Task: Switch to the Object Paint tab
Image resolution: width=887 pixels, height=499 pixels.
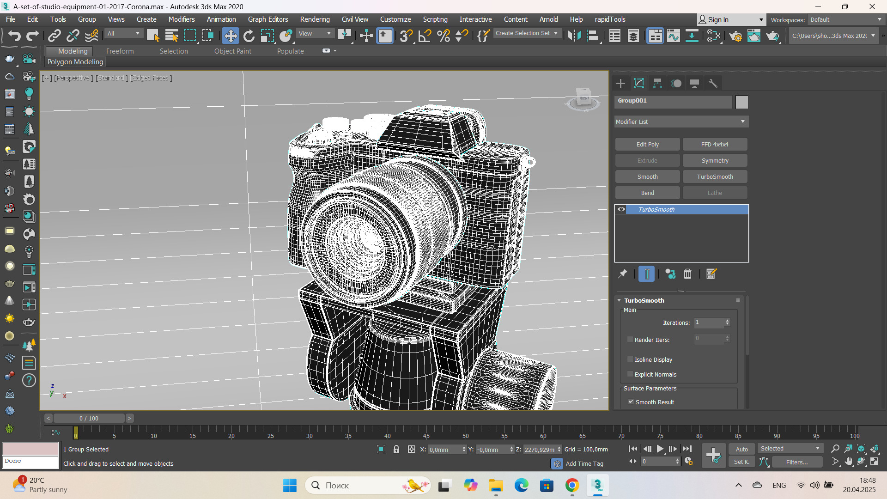Action: coord(232,51)
